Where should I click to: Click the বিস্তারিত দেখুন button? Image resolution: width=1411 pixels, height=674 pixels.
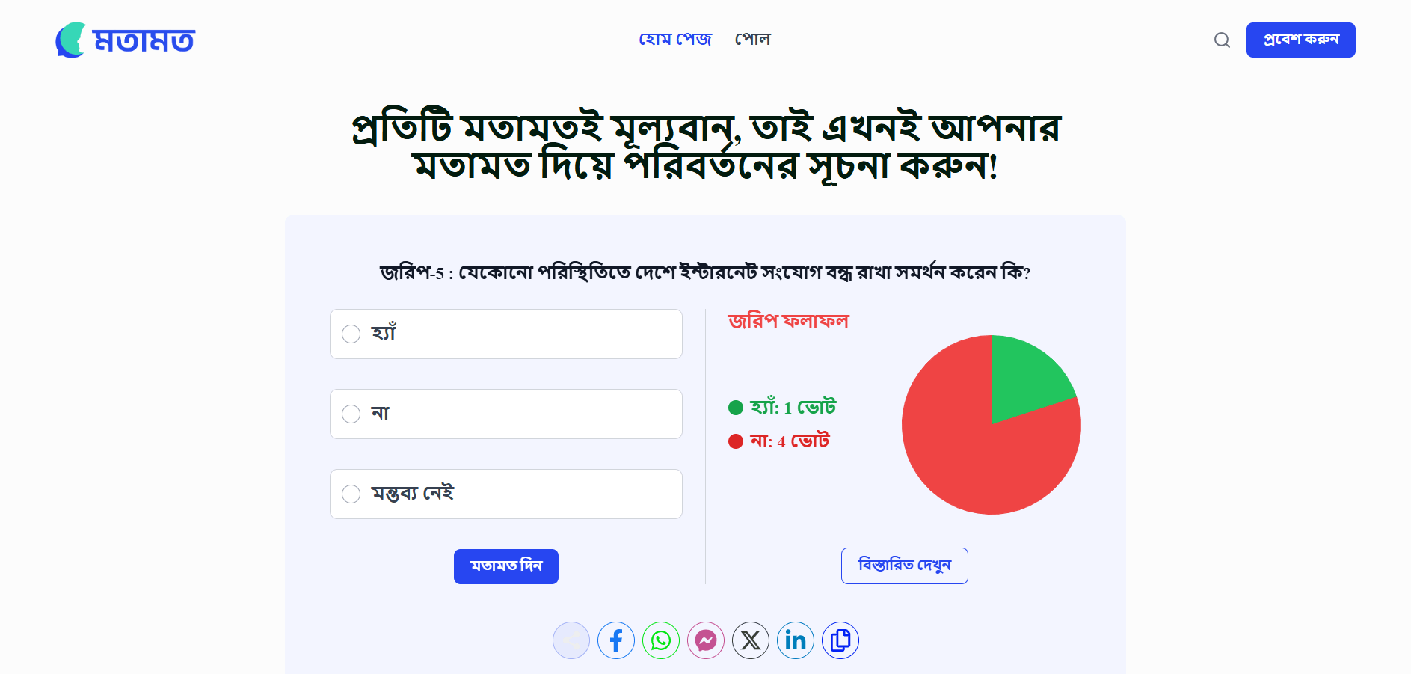pos(905,566)
